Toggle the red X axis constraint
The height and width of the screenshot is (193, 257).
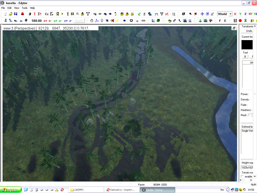point(235,14)
